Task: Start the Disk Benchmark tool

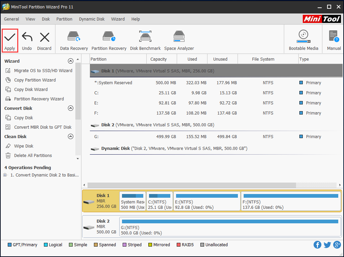Action: click(145, 39)
